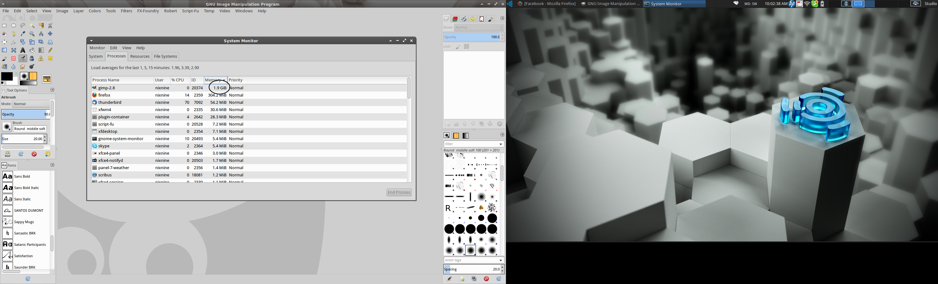Open the Tool Options panel menu arrow
This screenshot has width=938, height=284.
(52, 90)
